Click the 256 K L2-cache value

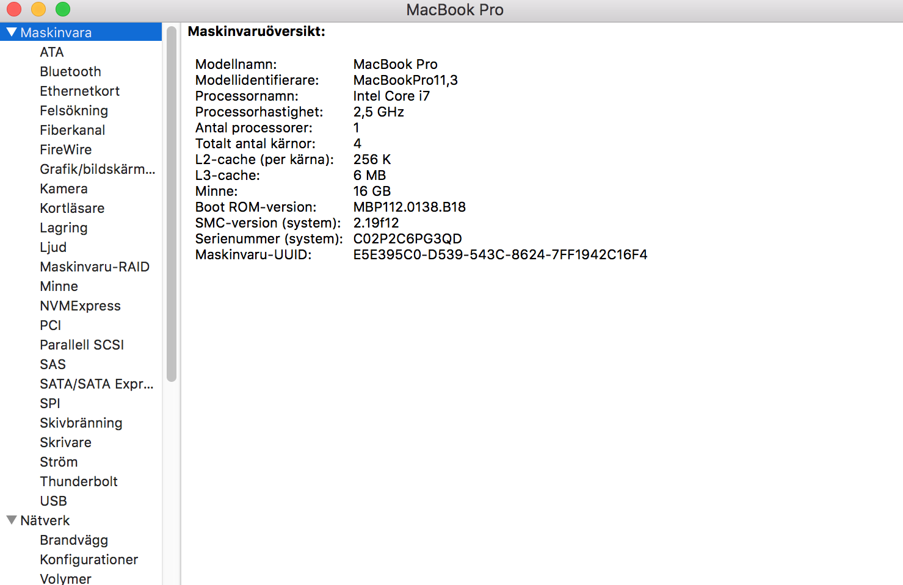point(372,159)
